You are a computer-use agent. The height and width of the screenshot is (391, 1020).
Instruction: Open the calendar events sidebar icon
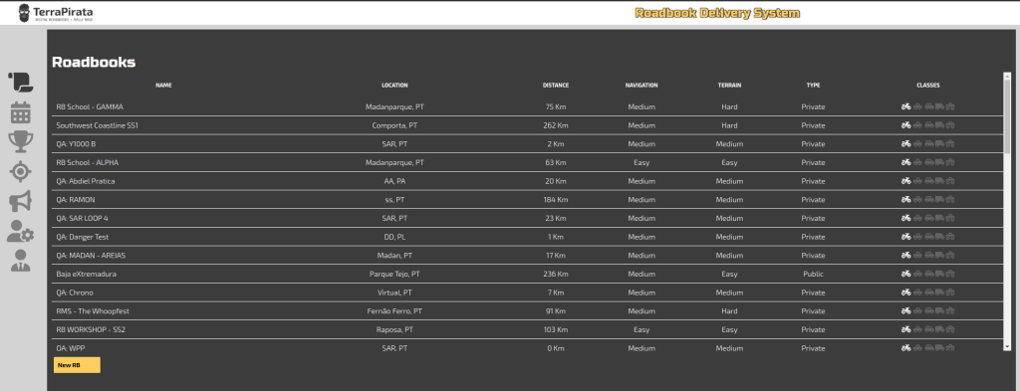tap(20, 112)
